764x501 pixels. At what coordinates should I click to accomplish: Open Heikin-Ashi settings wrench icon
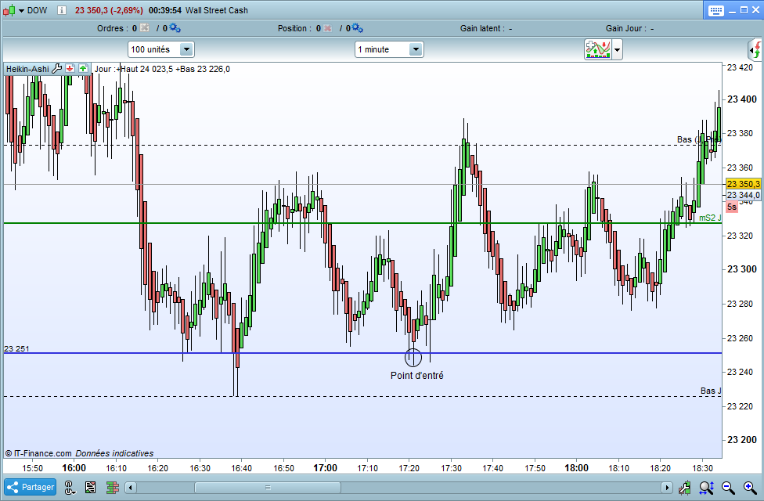[x=56, y=68]
